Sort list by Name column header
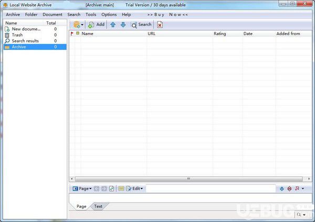 (114, 34)
